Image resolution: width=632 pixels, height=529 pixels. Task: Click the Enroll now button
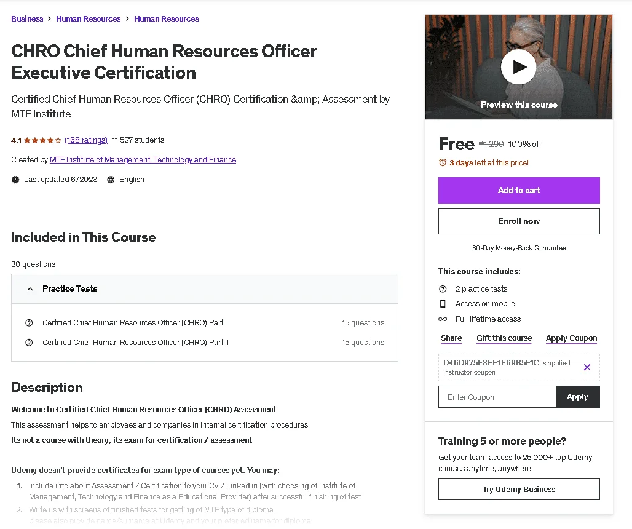[x=519, y=221]
